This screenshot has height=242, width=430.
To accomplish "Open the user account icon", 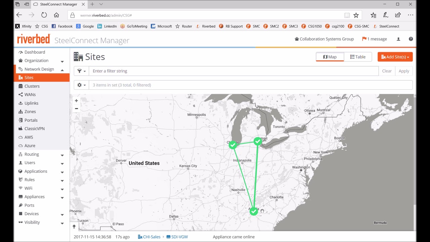I will [x=398, y=39].
